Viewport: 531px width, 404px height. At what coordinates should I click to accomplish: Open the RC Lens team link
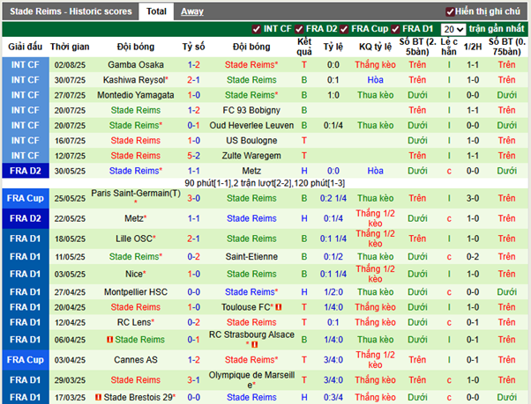pos(134,322)
